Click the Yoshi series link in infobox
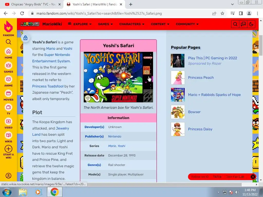This screenshot has height=197, width=263. click(121, 146)
